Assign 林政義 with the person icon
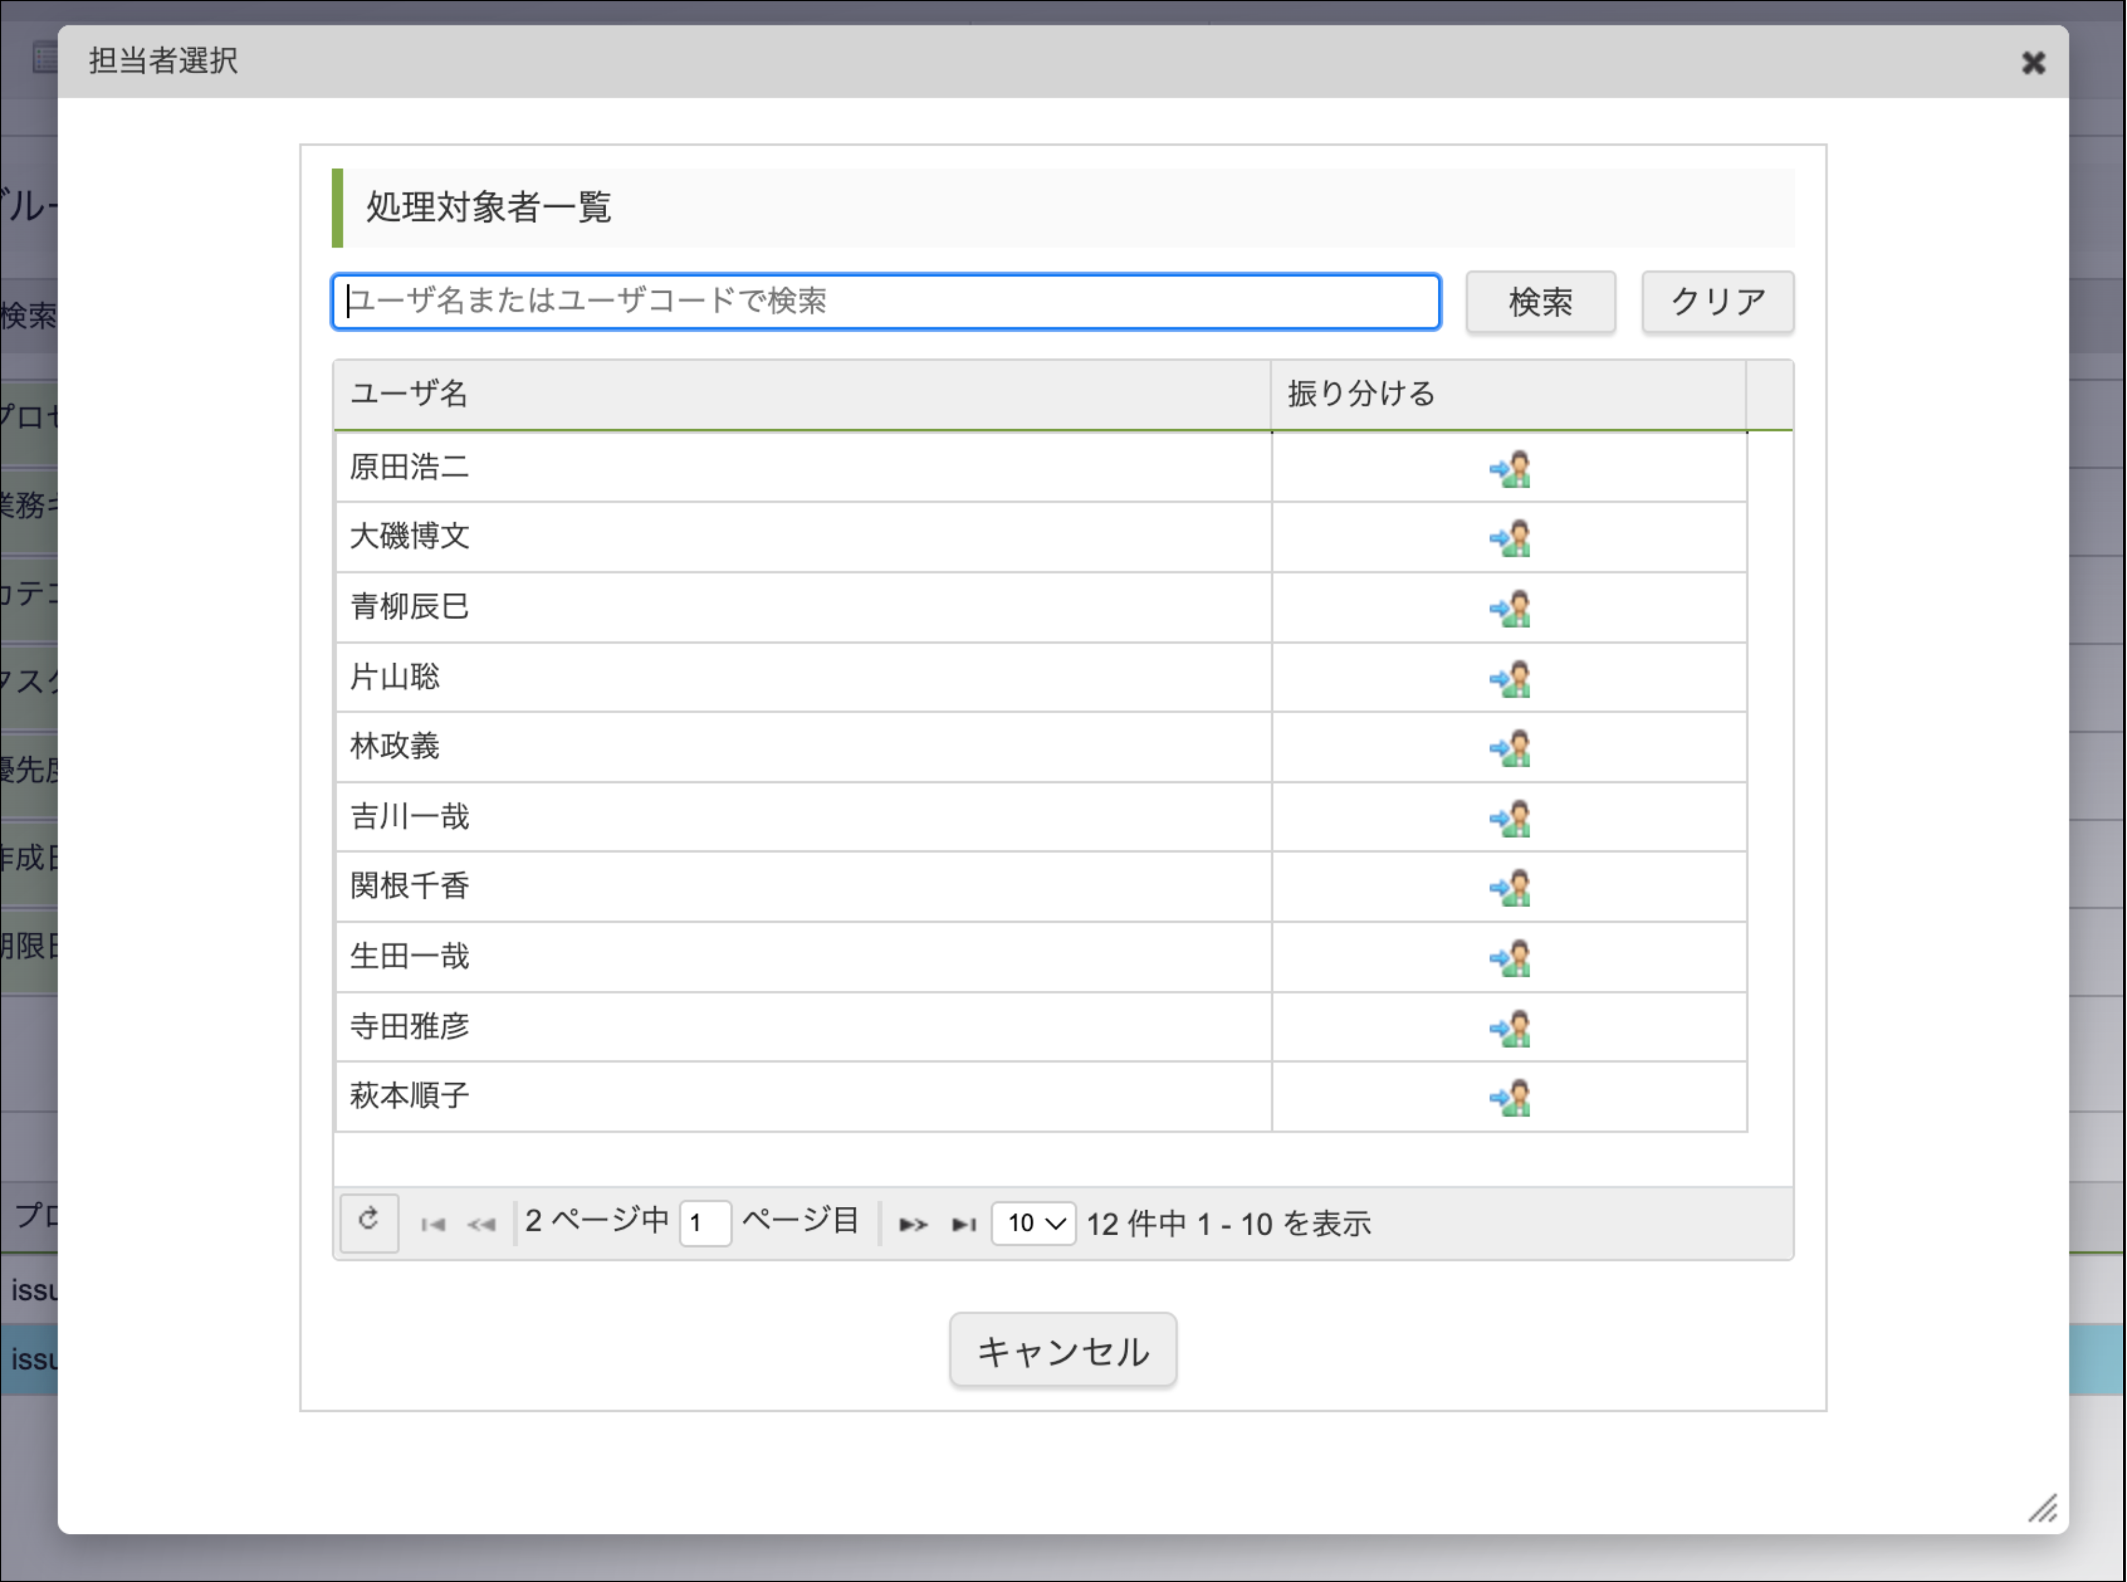 click(x=1510, y=749)
